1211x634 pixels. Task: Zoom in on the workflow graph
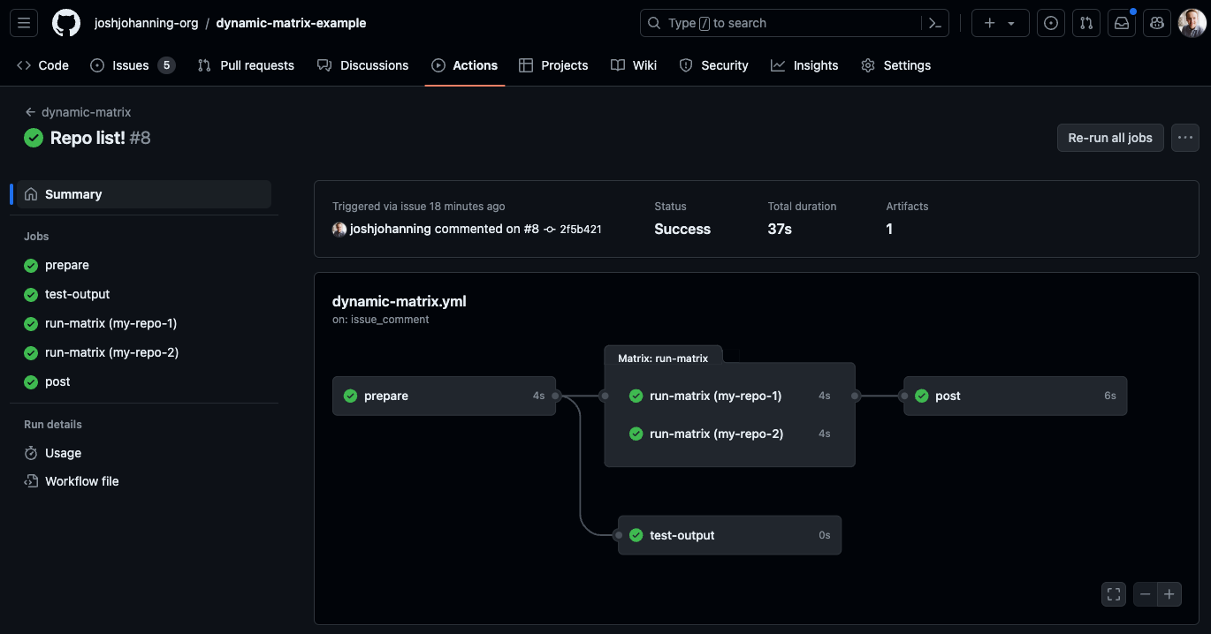1169,594
